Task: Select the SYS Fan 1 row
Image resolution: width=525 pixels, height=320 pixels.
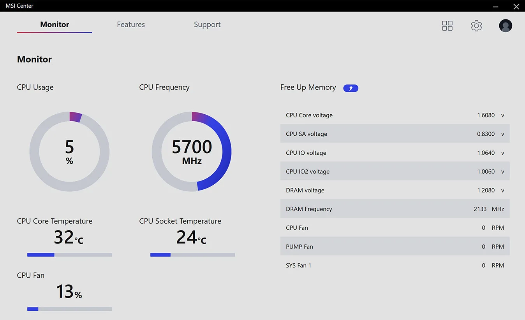Action: pyautogui.click(x=395, y=265)
